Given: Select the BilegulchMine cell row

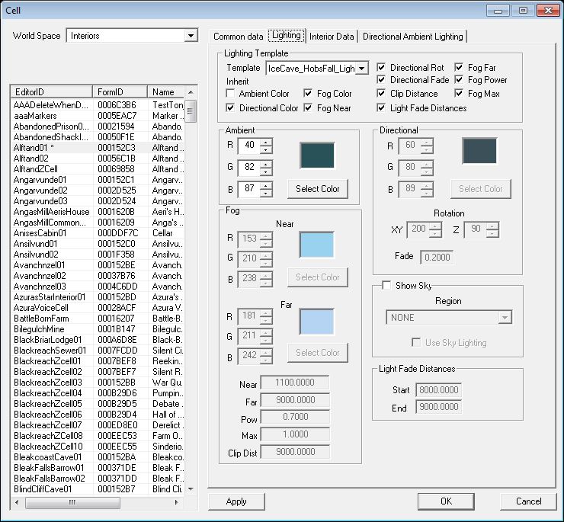Looking at the screenshot, I should pos(98,329).
